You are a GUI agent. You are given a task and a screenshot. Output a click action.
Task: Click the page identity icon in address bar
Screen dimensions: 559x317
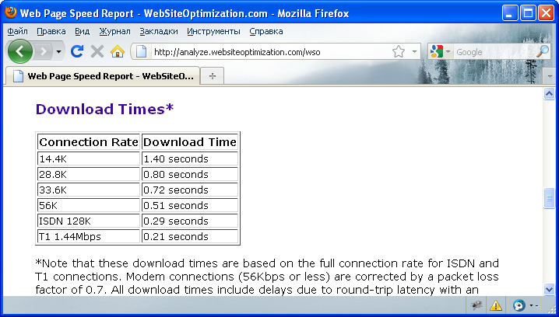(x=141, y=52)
